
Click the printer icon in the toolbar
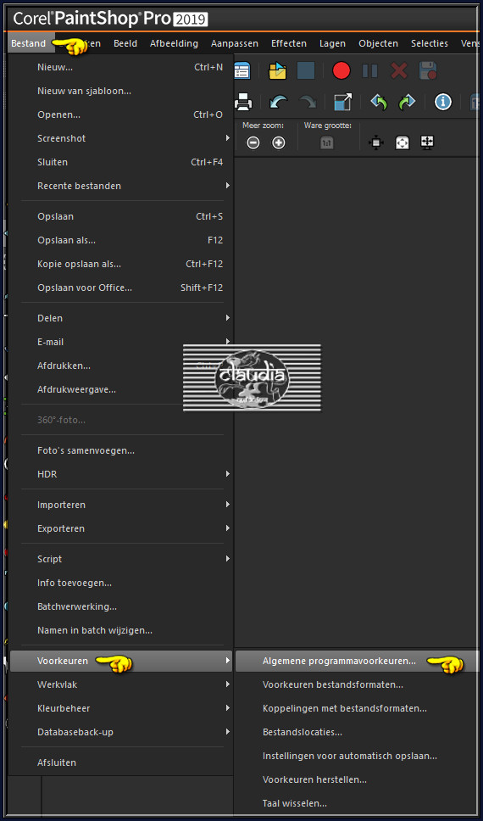pos(243,102)
